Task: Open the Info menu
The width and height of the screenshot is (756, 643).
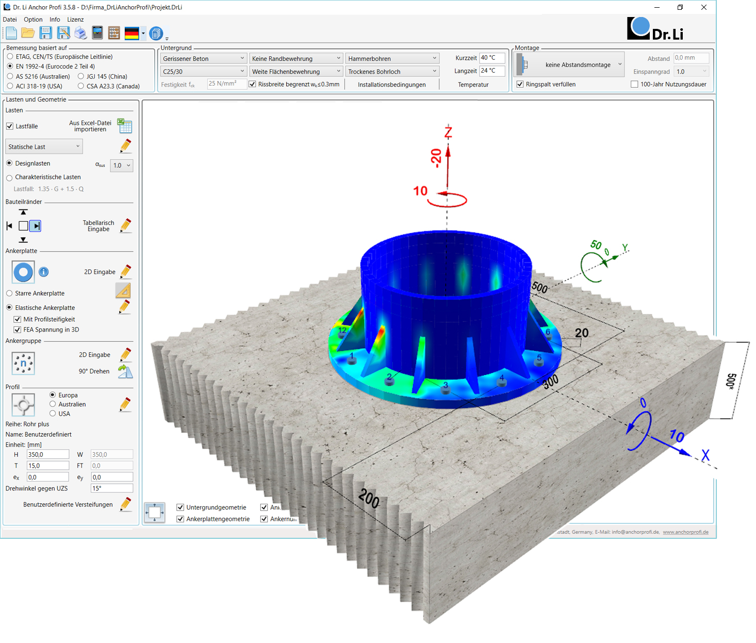Action: point(55,20)
